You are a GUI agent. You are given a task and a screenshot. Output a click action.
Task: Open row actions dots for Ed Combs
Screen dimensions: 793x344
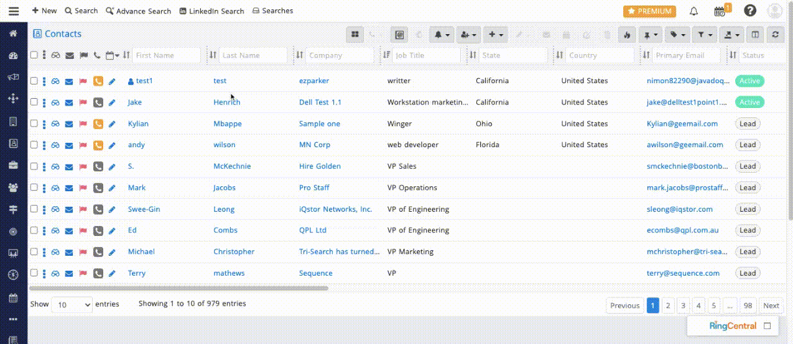44,230
